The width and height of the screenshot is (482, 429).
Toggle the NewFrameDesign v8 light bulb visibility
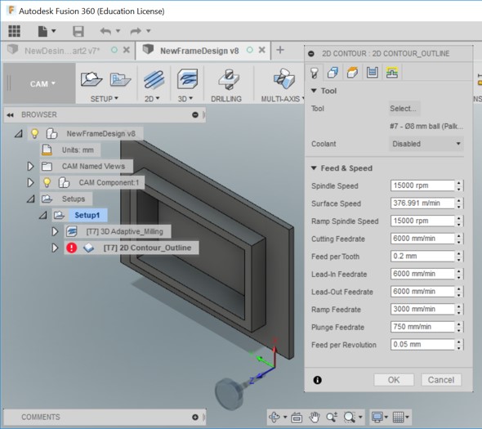[x=35, y=133]
